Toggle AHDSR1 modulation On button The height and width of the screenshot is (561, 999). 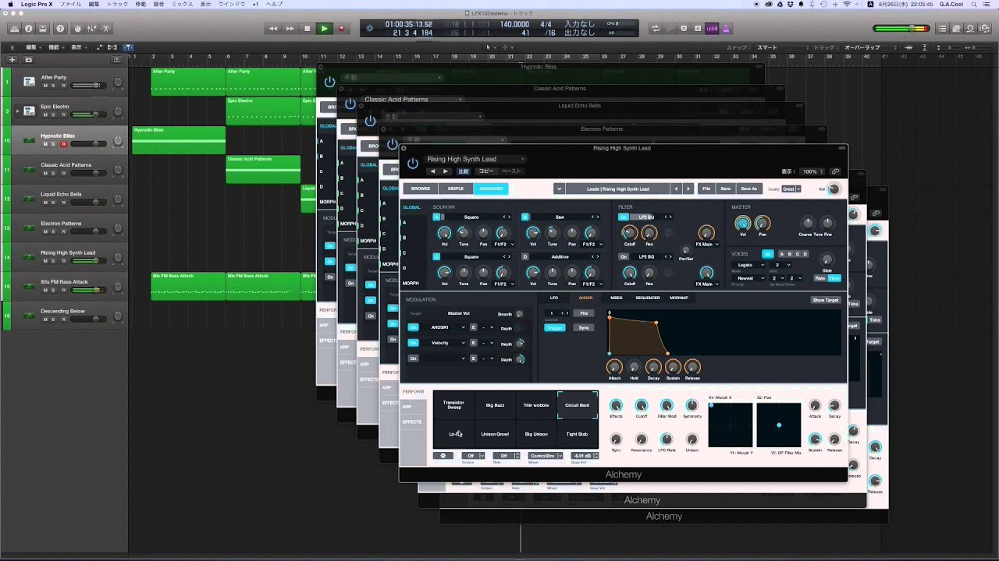[413, 327]
